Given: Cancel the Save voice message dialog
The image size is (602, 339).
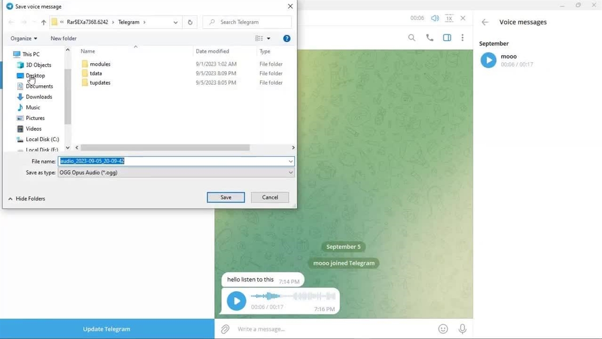Looking at the screenshot, I should (270, 197).
